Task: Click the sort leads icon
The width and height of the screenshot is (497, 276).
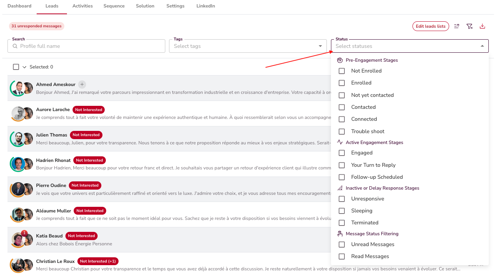Action: pyautogui.click(x=457, y=26)
